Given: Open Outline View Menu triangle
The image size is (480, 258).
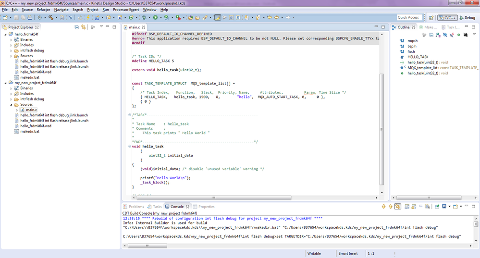Looking at the screenshot, I should pyautogui.click(x=474, y=34).
